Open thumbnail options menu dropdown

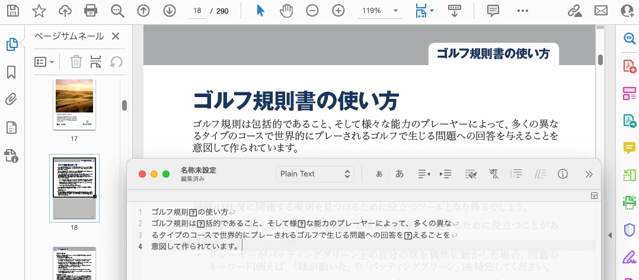pyautogui.click(x=44, y=62)
